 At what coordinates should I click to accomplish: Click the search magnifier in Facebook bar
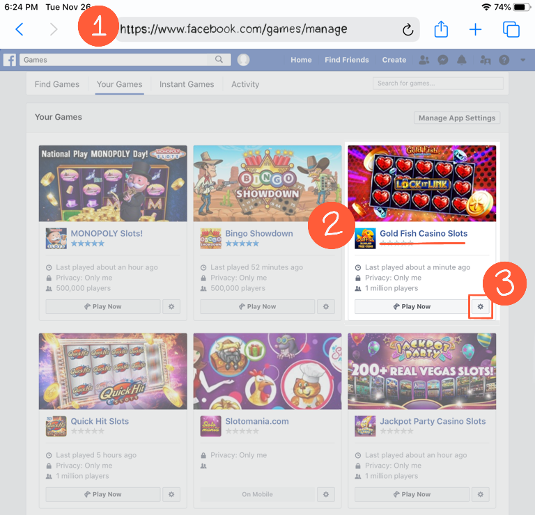pyautogui.click(x=219, y=60)
